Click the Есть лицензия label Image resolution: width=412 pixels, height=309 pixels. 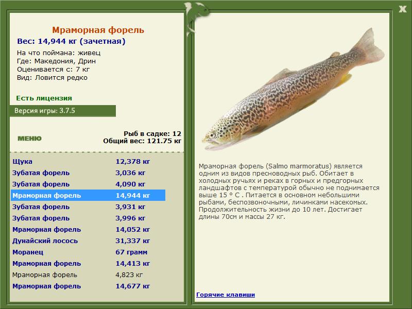(x=44, y=98)
